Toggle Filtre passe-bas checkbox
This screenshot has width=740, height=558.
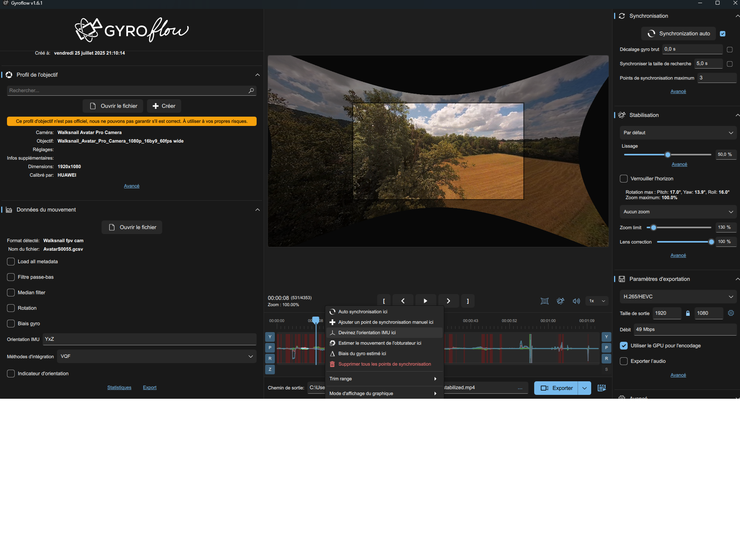pyautogui.click(x=11, y=277)
